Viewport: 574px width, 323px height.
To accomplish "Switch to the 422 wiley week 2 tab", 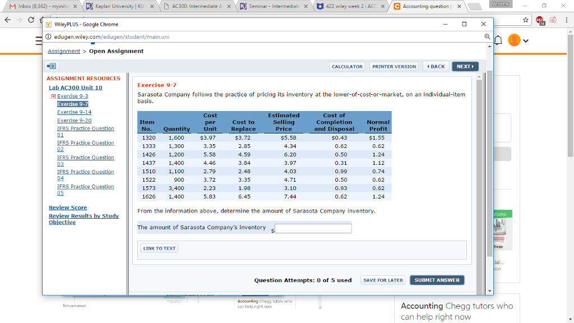I will pyautogui.click(x=350, y=6).
